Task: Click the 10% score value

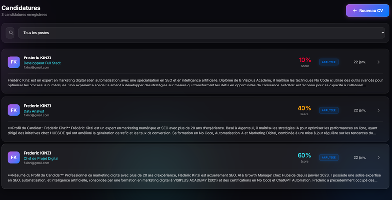Action: [x=305, y=60]
